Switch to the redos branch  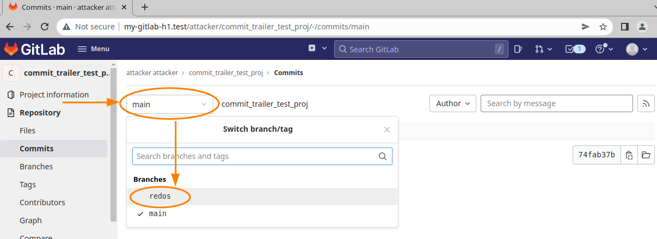[x=160, y=196]
